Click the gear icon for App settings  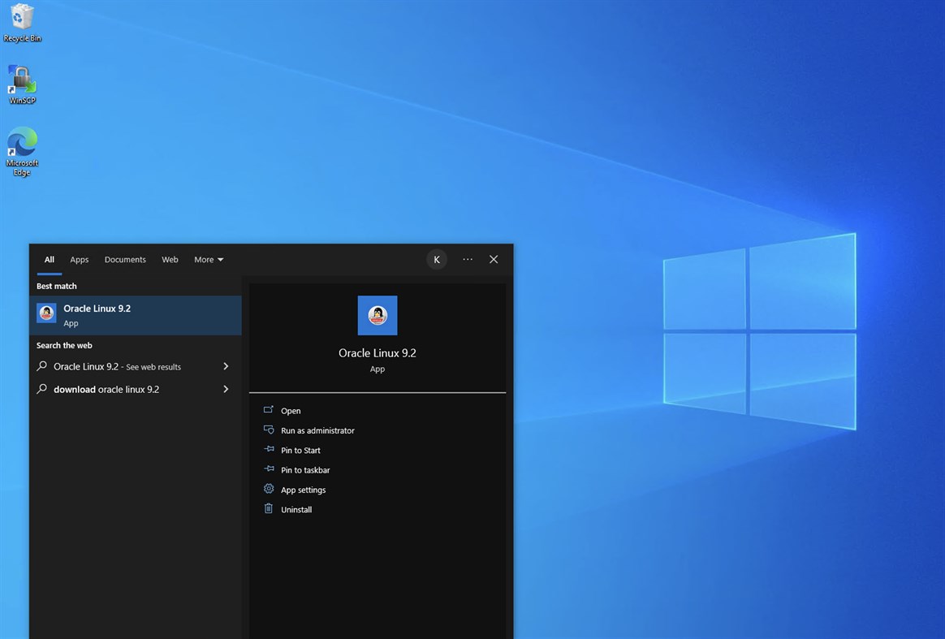(x=269, y=489)
